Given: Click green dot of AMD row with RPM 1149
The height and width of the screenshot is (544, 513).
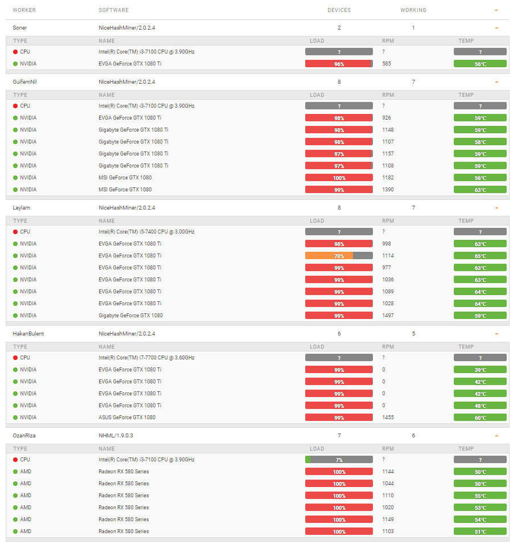Looking at the screenshot, I should pyautogui.click(x=15, y=520).
